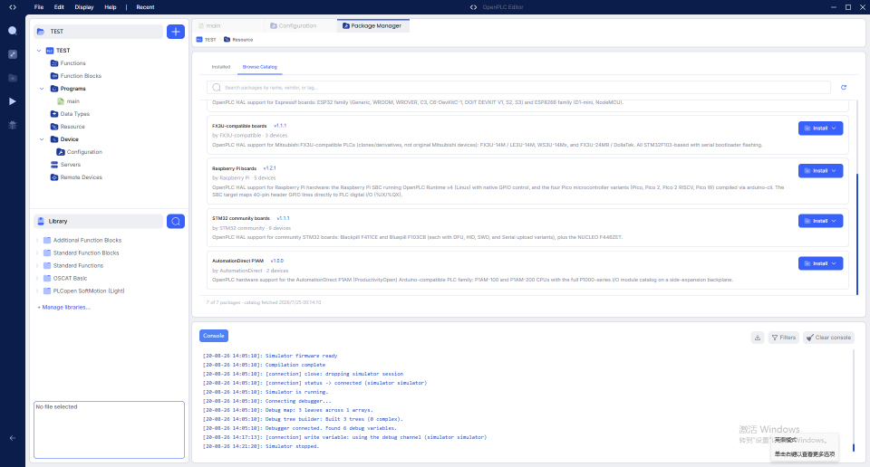Click the Console tab button
The width and height of the screenshot is (870, 467).
[214, 336]
